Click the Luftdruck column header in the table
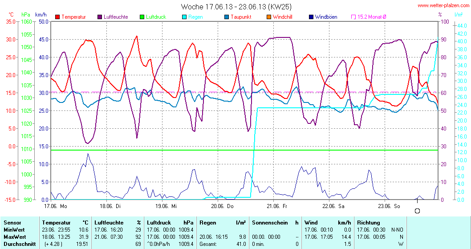Screen dimensions: 471x249 159,223
